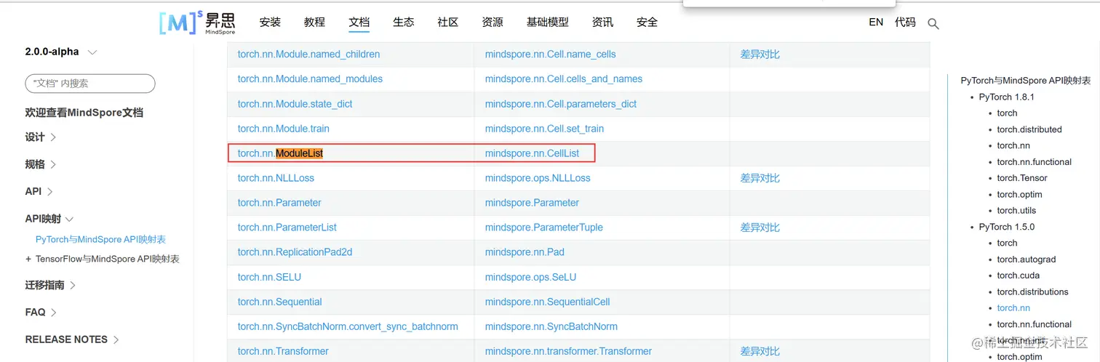Viewport: 1100px width, 362px height.
Task: Open the 教程 menu item
Action: [314, 23]
